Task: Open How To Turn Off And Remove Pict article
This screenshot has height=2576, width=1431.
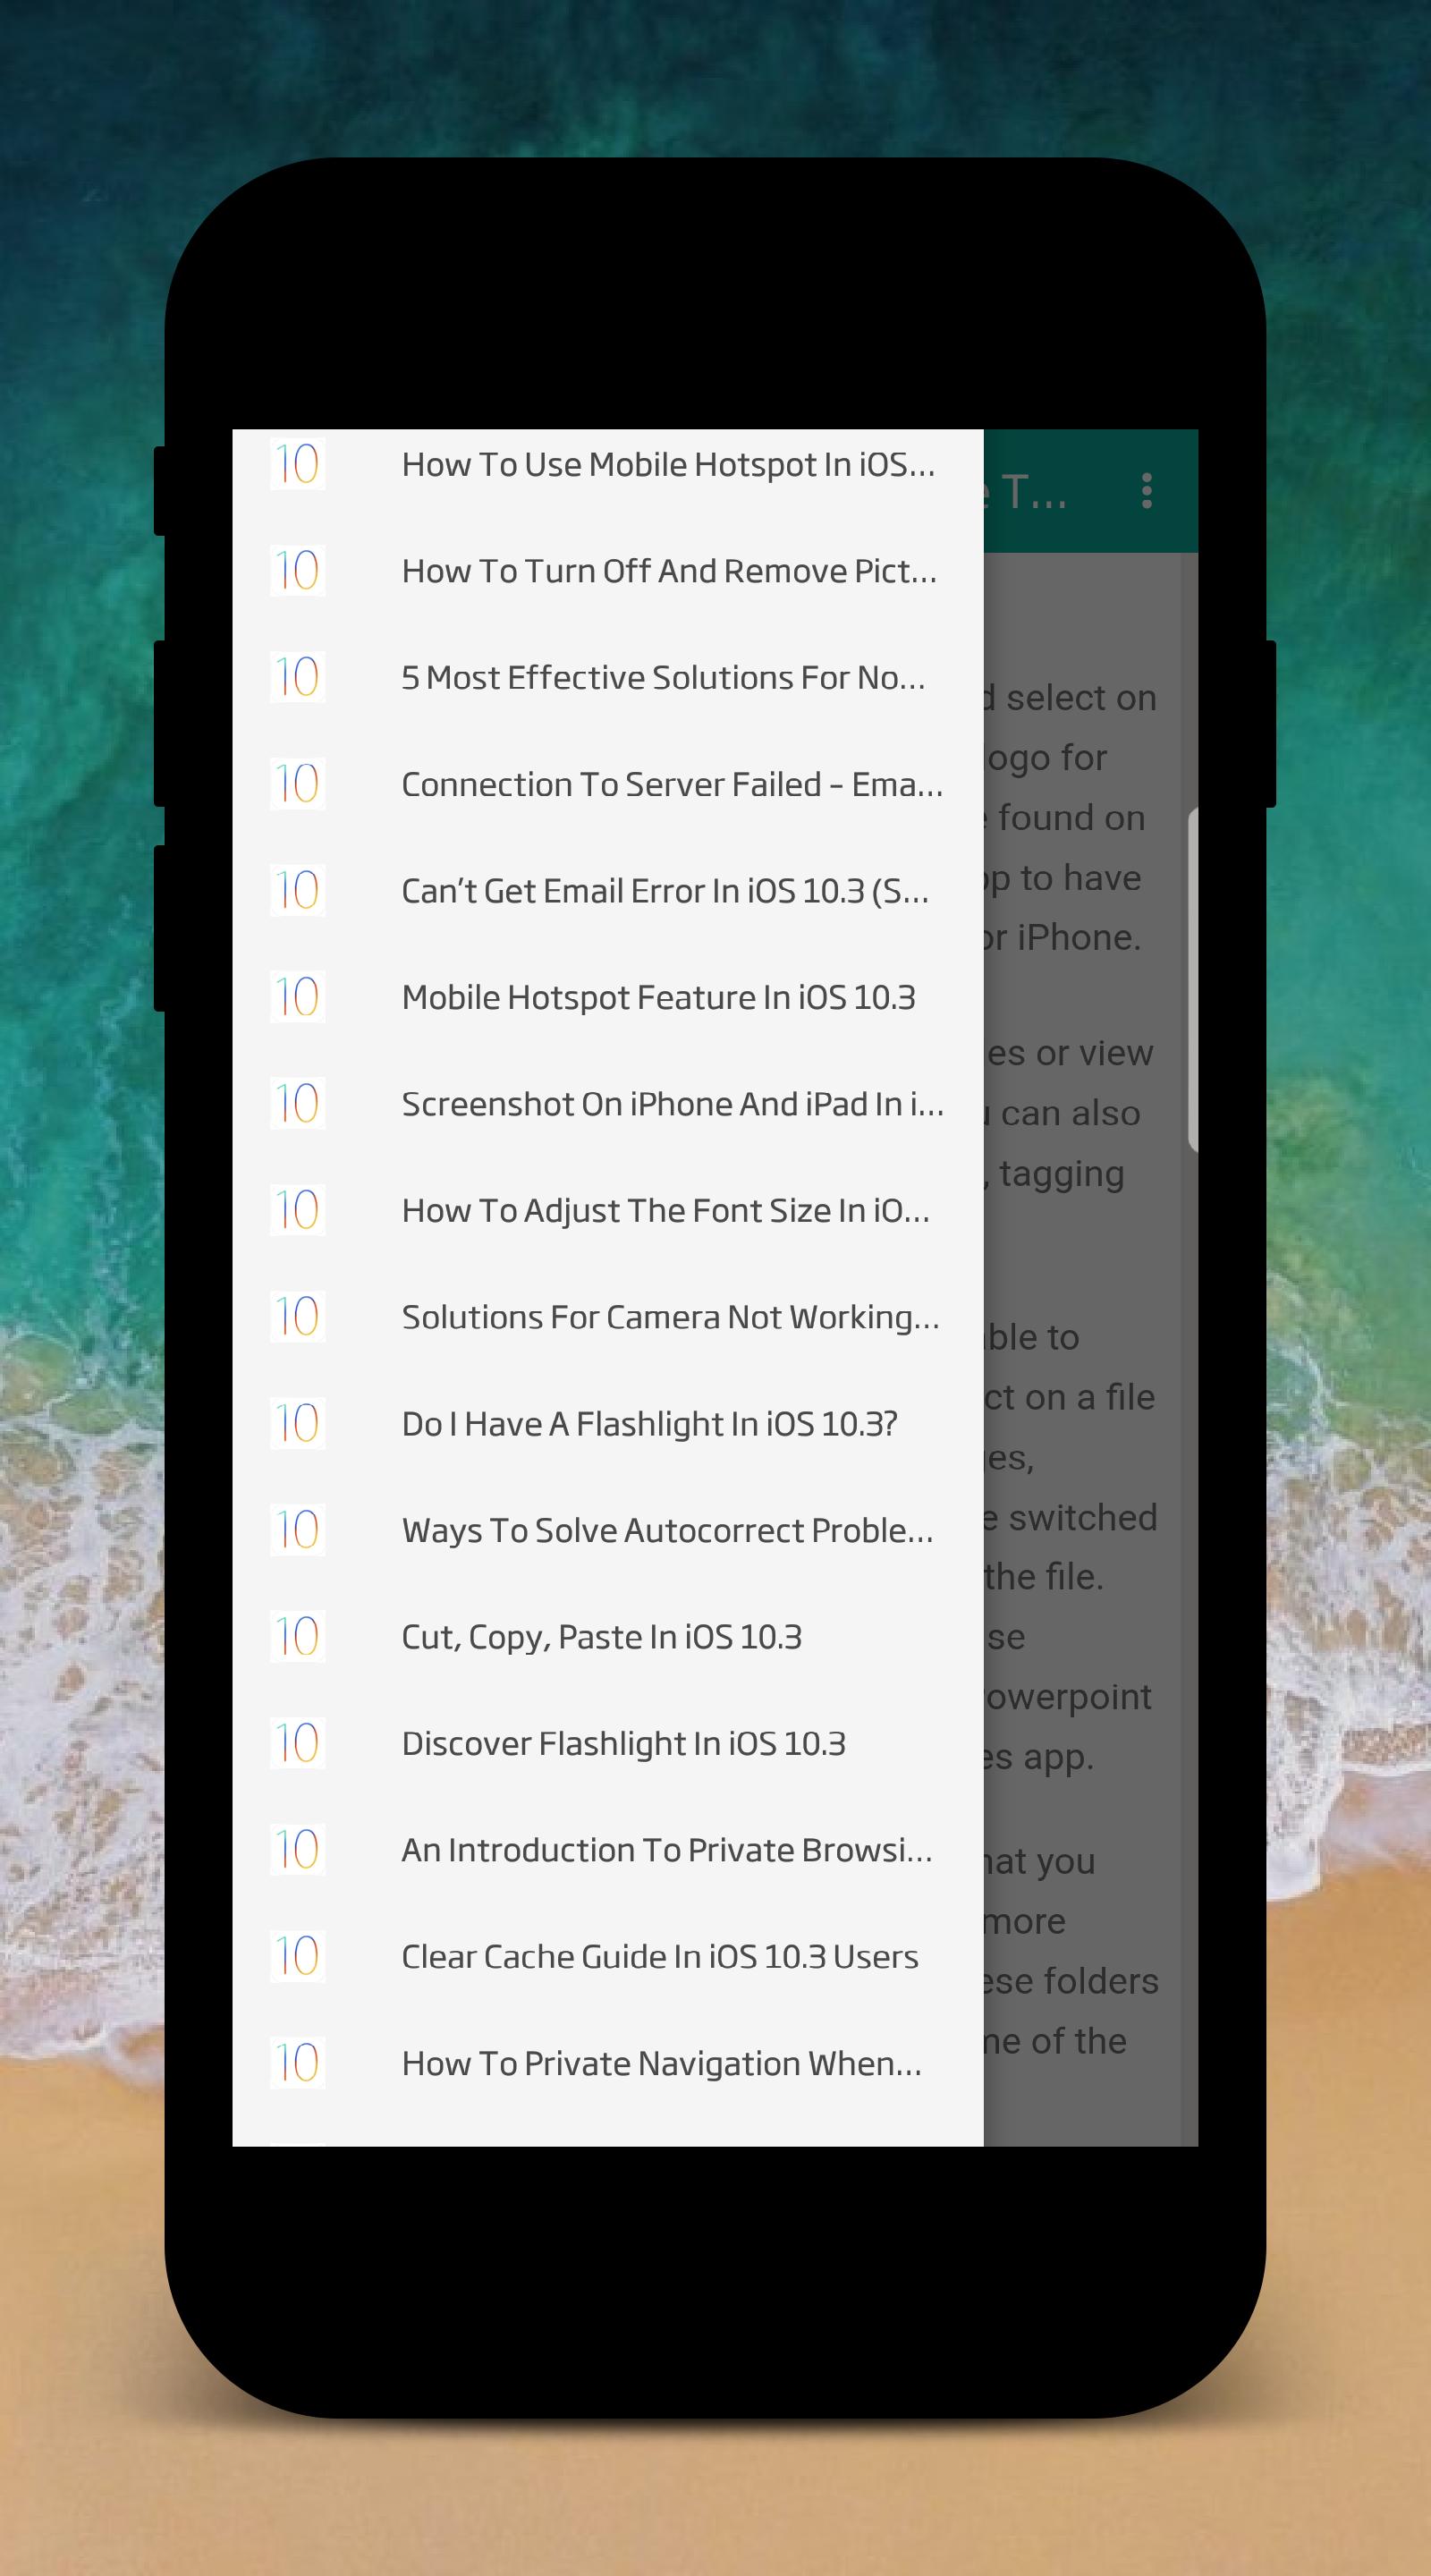Action: [x=608, y=571]
